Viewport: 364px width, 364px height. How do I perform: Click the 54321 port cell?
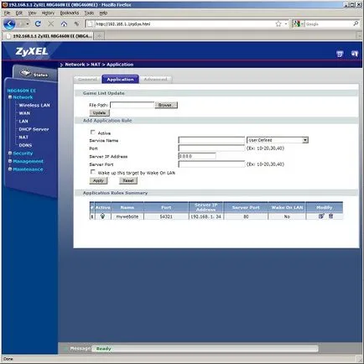(166, 216)
